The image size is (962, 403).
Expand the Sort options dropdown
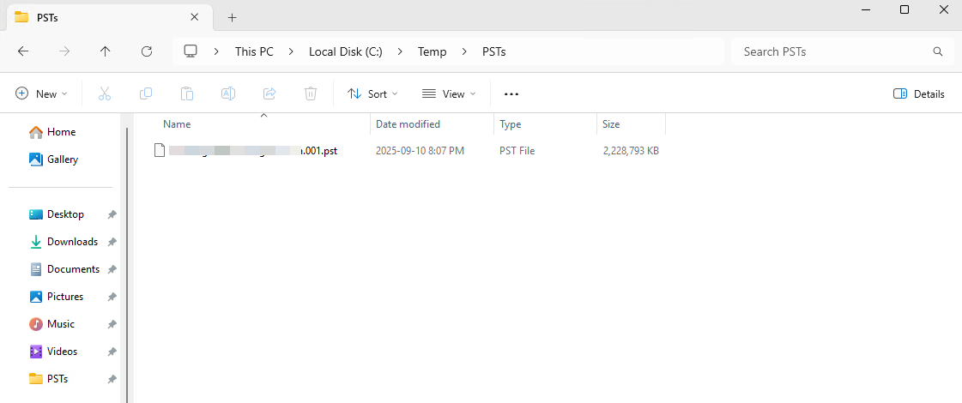[x=372, y=94]
